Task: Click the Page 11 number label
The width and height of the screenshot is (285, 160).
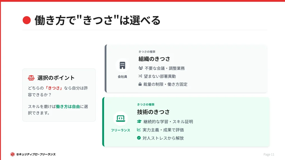Action: (269, 154)
